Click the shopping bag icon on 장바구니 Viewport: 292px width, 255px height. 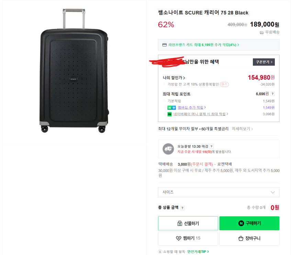point(241,239)
